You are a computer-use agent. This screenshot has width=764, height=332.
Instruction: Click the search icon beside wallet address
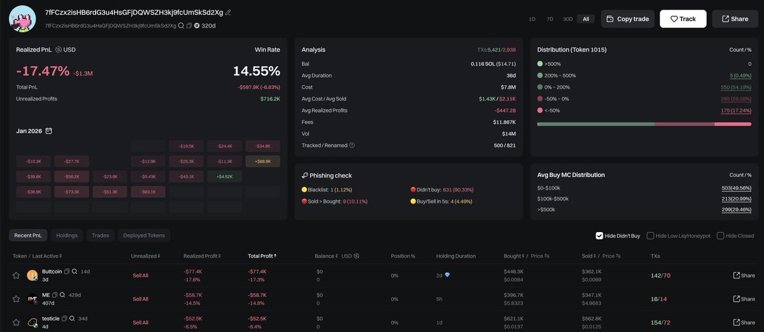(x=181, y=26)
